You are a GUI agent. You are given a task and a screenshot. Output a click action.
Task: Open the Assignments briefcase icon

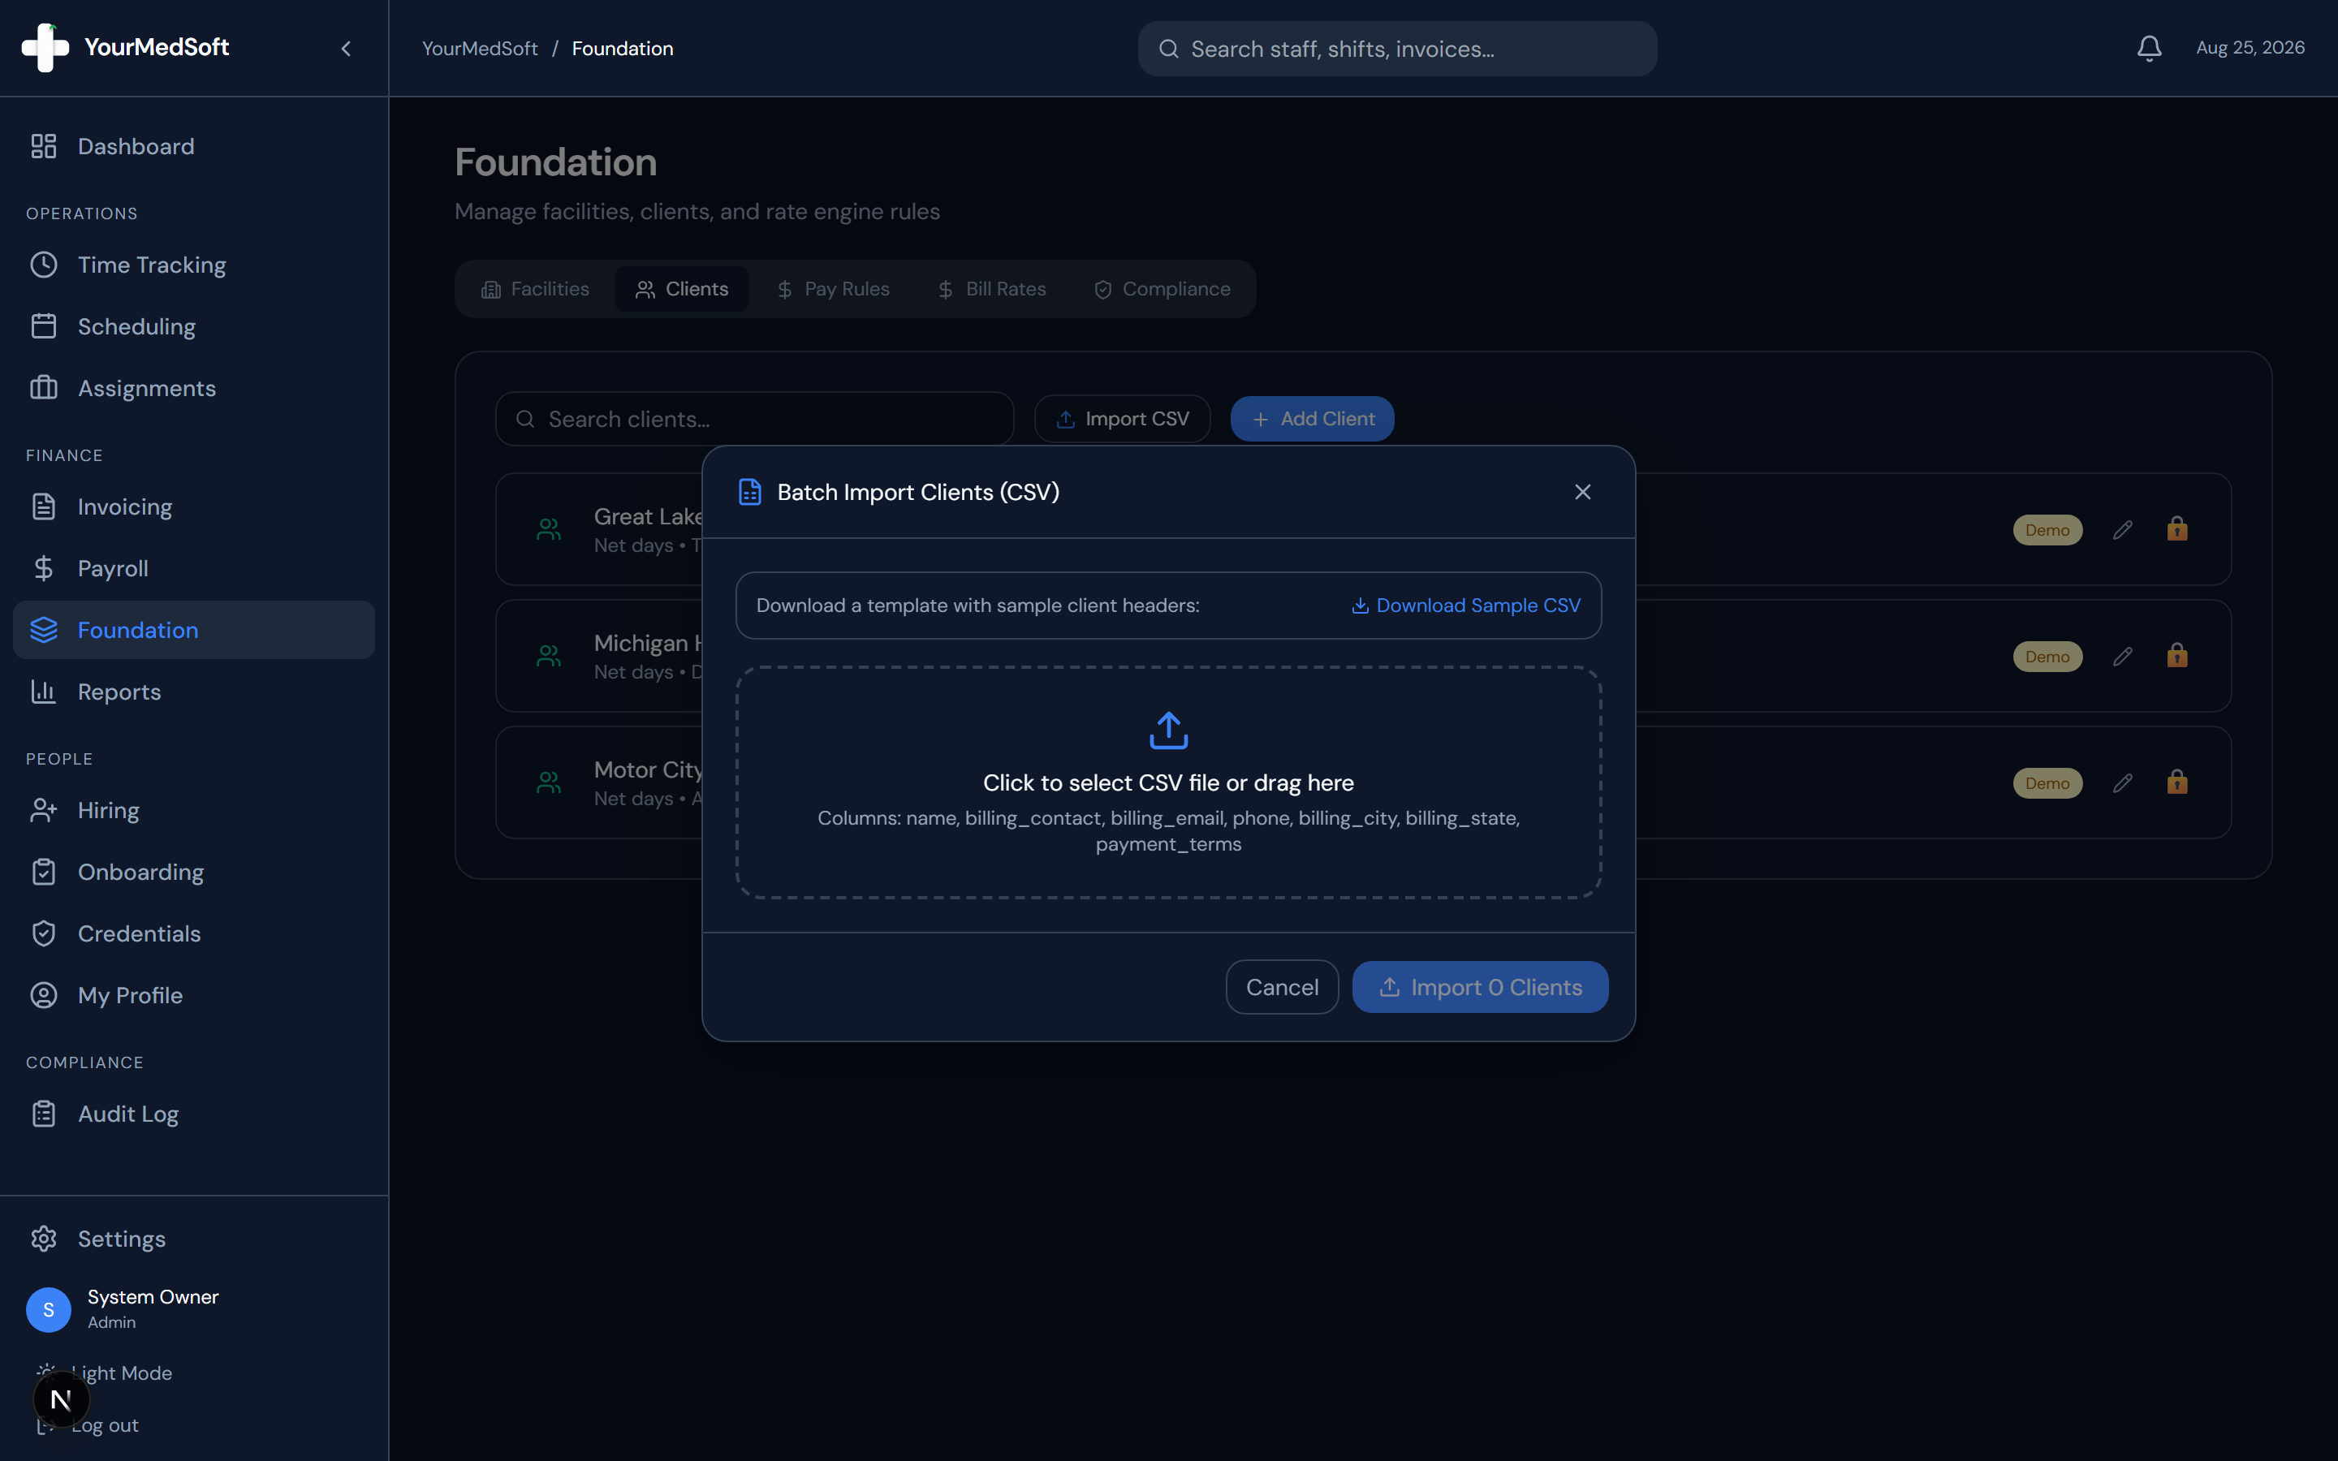point(44,387)
